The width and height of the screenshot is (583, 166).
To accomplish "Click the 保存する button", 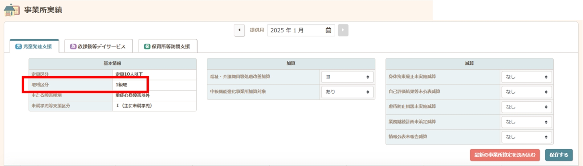I will (x=559, y=155).
